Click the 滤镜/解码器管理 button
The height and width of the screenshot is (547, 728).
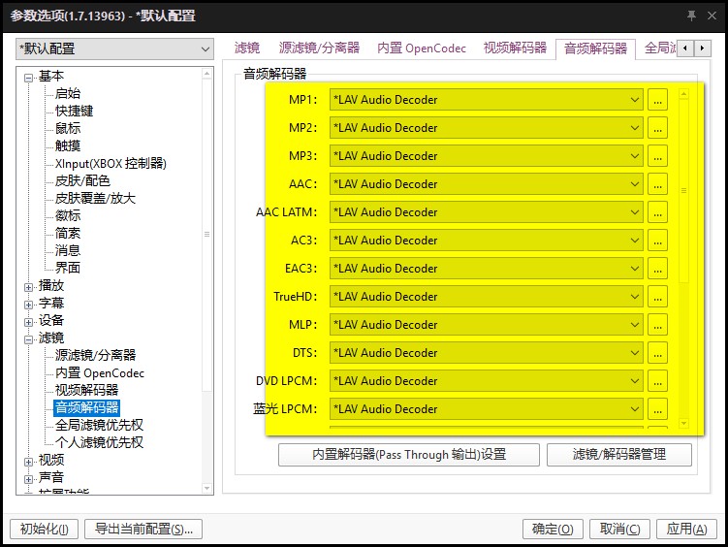click(619, 454)
